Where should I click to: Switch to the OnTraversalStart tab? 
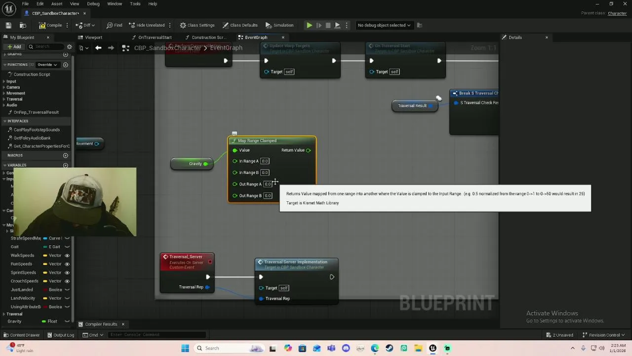coord(152,38)
